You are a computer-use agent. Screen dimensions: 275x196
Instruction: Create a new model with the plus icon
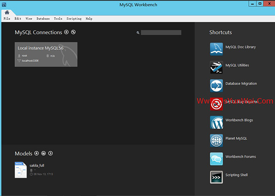(x=37, y=153)
